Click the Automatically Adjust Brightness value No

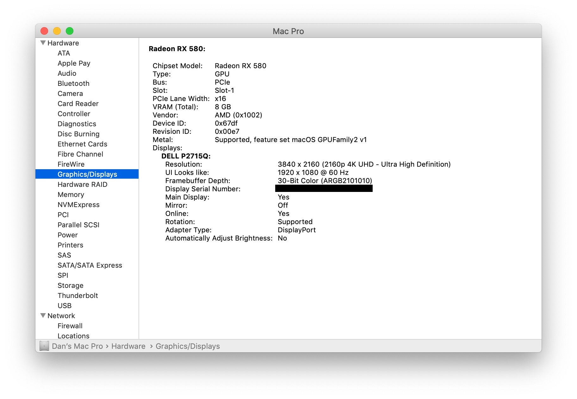282,238
